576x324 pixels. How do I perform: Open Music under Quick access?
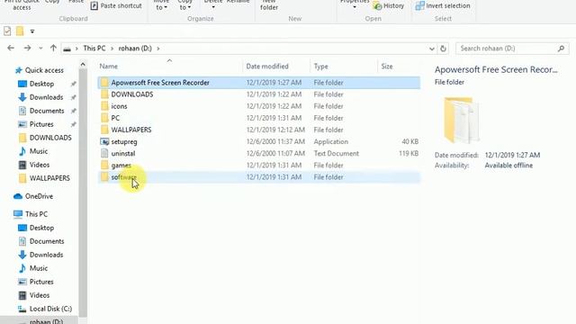[38, 151]
